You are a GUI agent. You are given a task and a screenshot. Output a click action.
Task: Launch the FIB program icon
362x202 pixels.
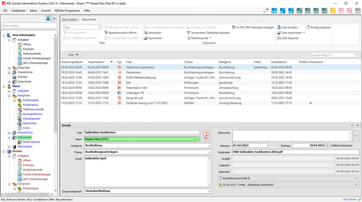point(274,11)
